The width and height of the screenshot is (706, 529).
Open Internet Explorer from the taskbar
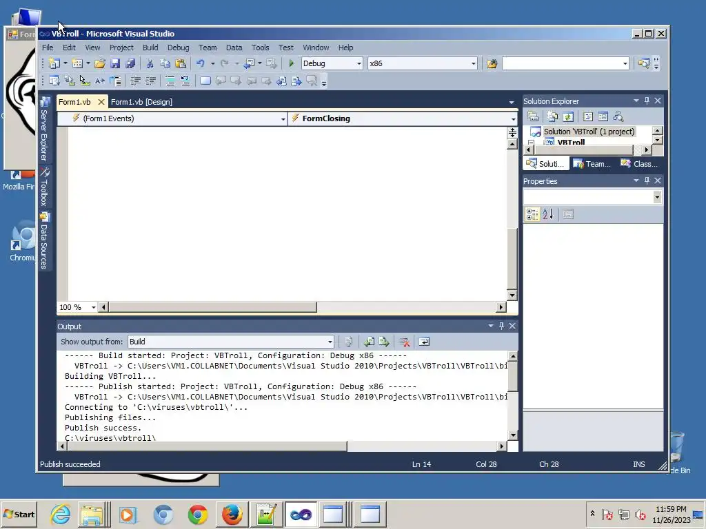[x=60, y=514]
